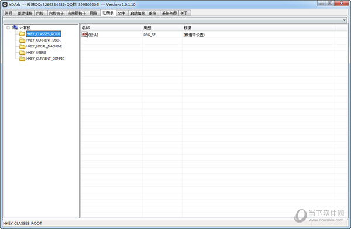Click the 计算机 computer icon
The width and height of the screenshot is (351, 229).
point(15,28)
